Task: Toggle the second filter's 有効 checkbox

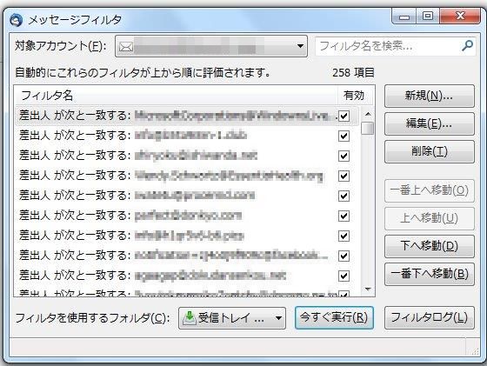Action: tap(344, 136)
